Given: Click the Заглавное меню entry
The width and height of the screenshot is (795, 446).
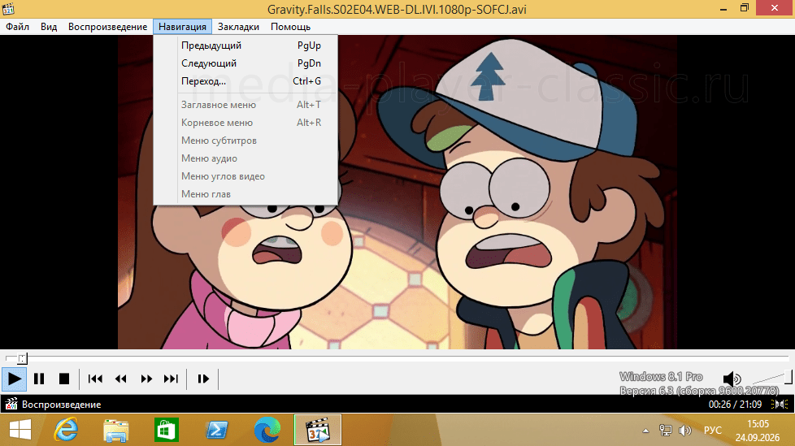Looking at the screenshot, I should coord(245,105).
